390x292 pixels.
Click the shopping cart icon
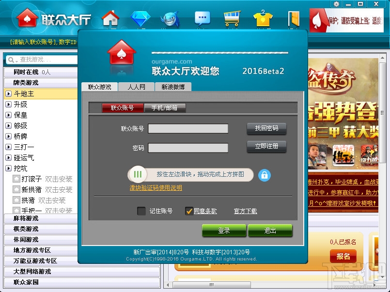tap(232, 18)
